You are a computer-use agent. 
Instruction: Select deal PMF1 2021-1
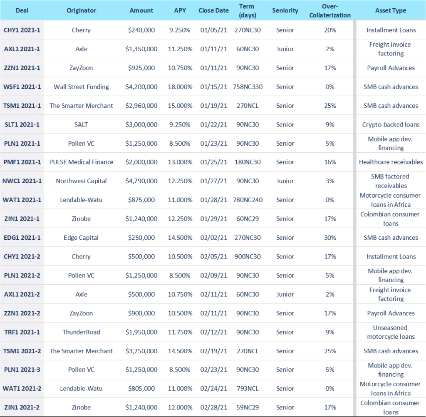coord(22,162)
